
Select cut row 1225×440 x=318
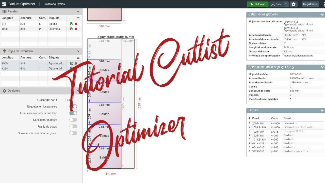click(x=285, y=131)
